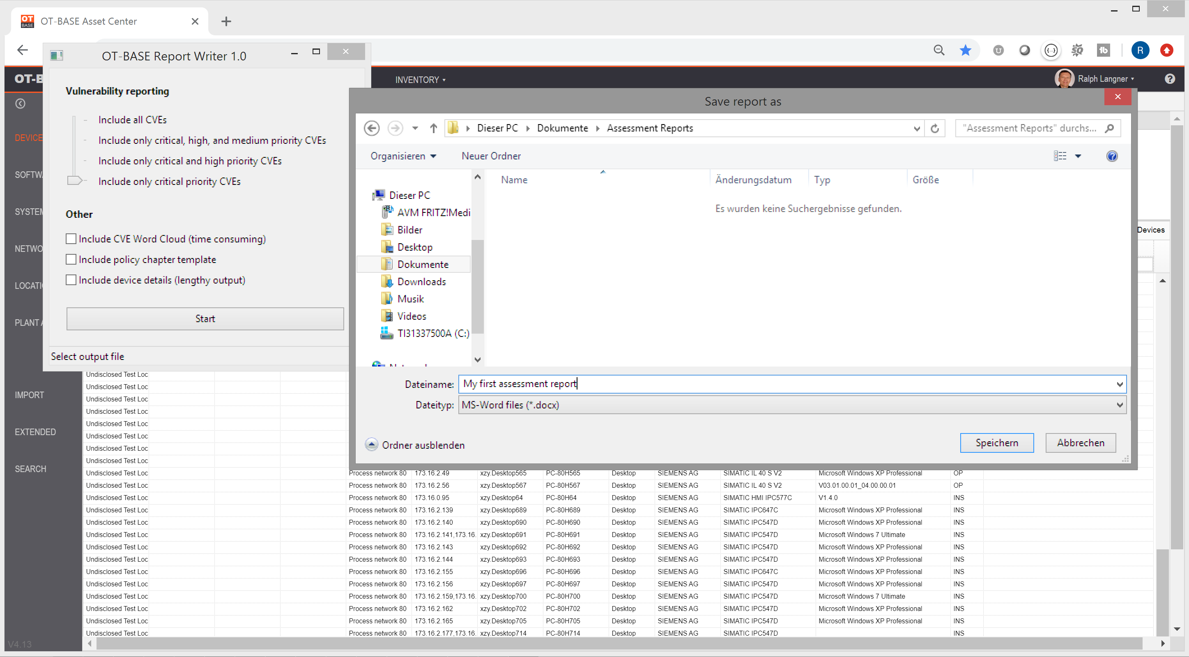
Task: Select Dokumente in folder tree
Action: pos(414,264)
